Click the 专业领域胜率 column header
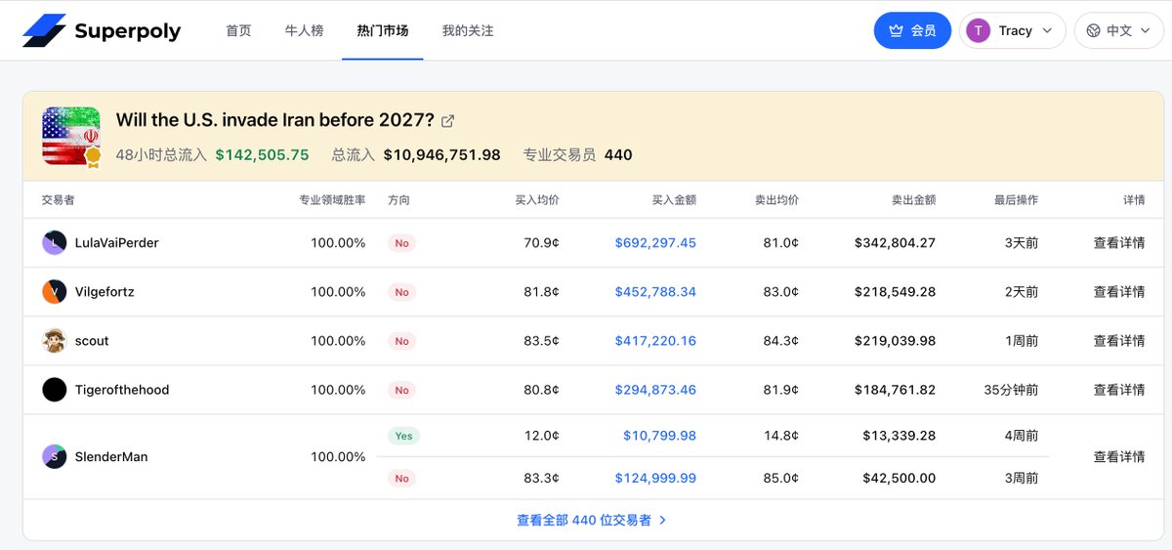This screenshot has width=1172, height=550. click(x=332, y=199)
